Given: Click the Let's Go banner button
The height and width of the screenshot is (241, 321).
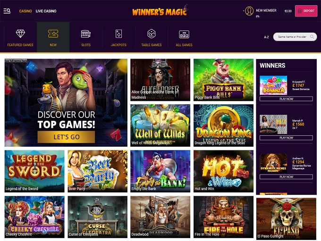Looking at the screenshot, I should pos(66,137).
